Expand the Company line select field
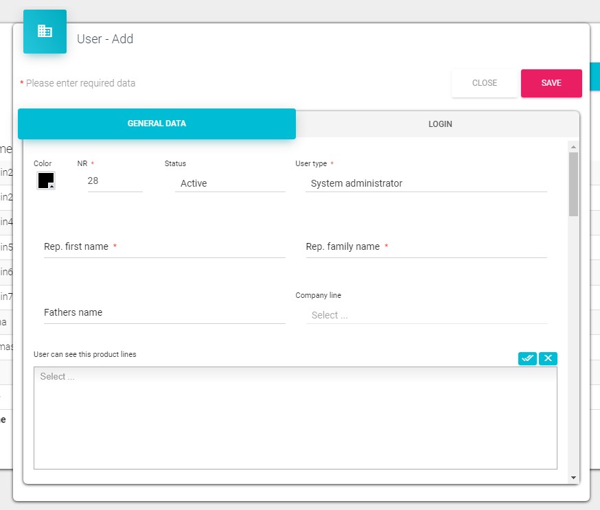600x510 pixels. [426, 315]
